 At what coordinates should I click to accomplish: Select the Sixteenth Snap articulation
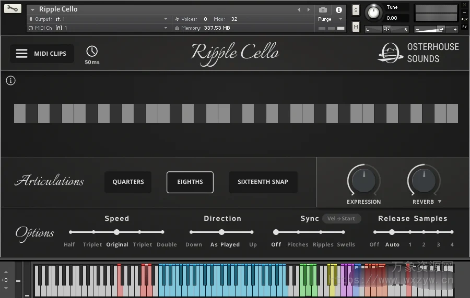(263, 182)
